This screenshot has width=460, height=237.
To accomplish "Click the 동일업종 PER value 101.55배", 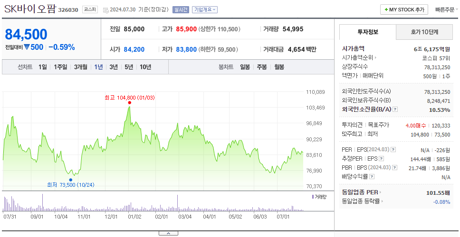I will point(438,193).
